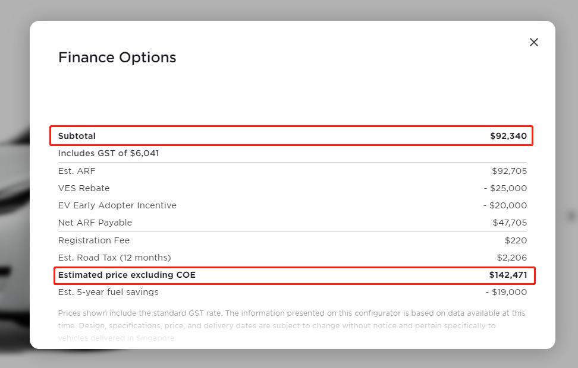The width and height of the screenshot is (578, 368).
Task: Click the Estimated price excluding COE label
Action: point(127,275)
